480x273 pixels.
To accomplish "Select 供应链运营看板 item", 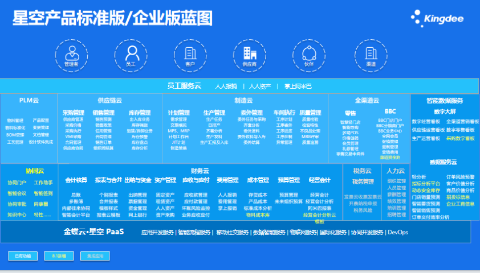I will (x=428, y=130).
